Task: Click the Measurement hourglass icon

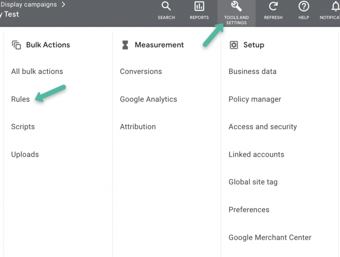Action: coord(125,45)
